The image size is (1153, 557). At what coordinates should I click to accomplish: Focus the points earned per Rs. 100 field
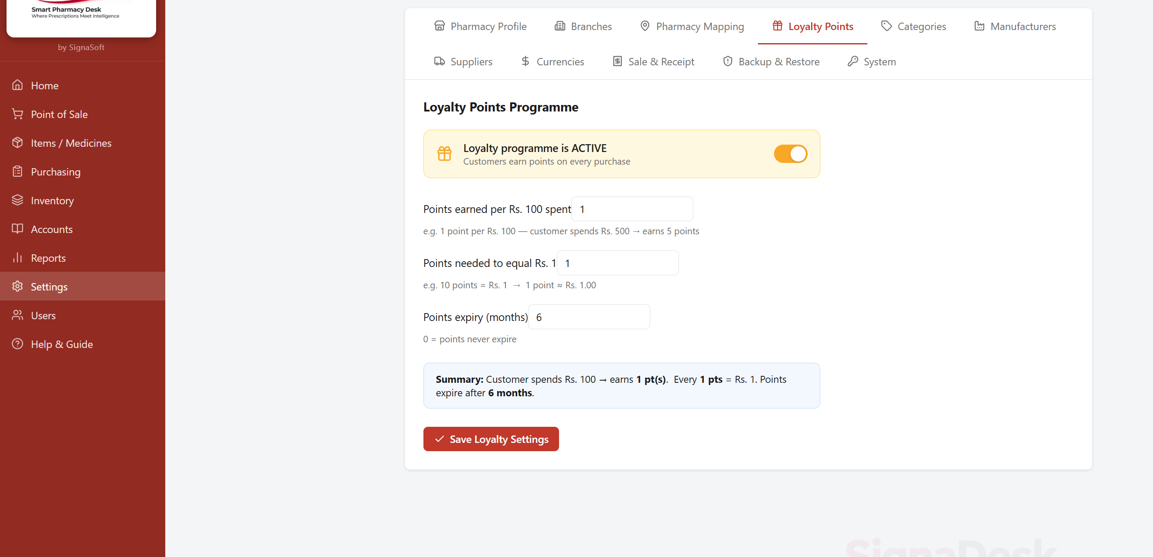click(x=631, y=209)
